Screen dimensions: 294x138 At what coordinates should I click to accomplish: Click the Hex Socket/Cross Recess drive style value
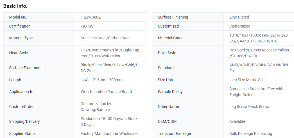259,53
